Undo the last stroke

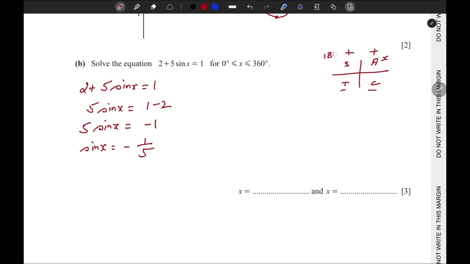tap(250, 7)
